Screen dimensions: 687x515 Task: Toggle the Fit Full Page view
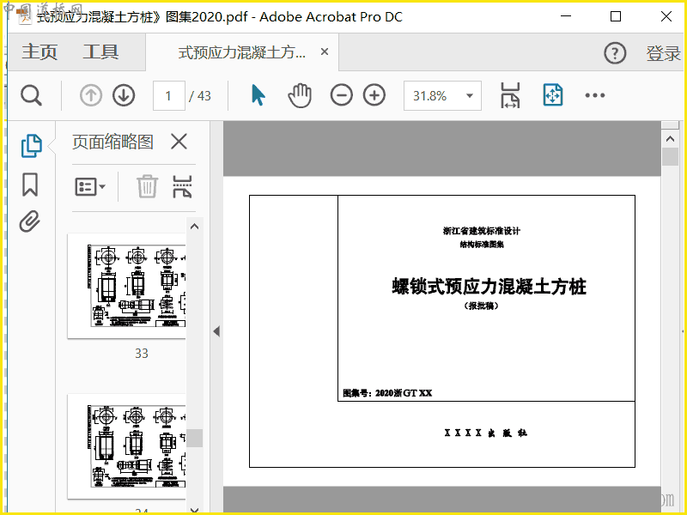[552, 95]
